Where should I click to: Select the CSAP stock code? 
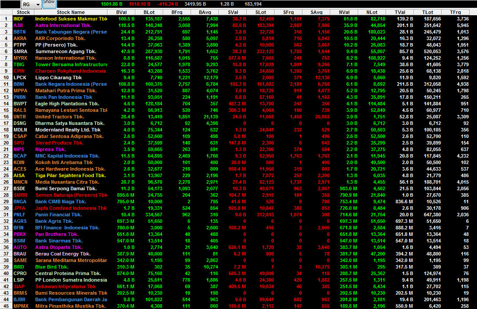point(20,137)
